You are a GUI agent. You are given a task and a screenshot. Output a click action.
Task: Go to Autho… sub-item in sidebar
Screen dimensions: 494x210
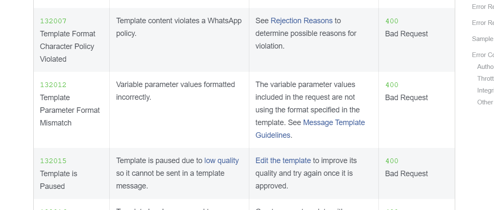pos(485,67)
